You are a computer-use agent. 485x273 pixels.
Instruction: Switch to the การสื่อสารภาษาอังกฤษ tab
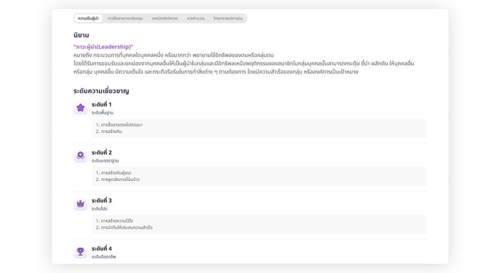click(125, 19)
